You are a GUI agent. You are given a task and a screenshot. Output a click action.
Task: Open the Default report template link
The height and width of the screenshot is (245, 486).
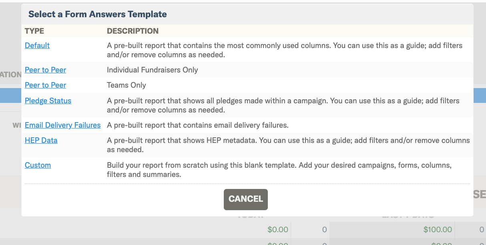coord(37,46)
